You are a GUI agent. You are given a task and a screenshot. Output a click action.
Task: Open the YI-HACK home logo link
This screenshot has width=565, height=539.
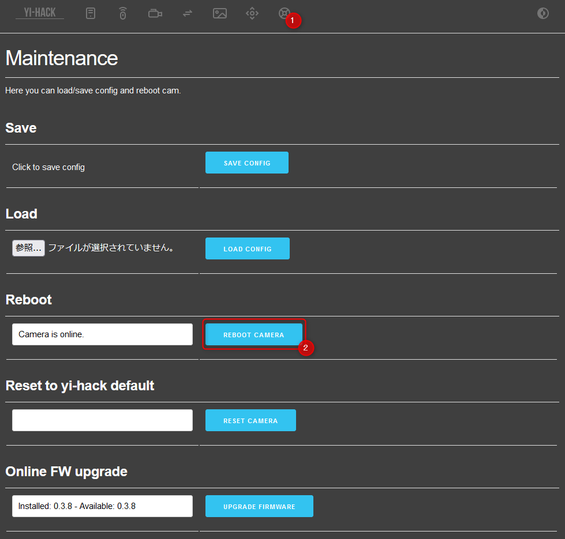[x=40, y=13]
